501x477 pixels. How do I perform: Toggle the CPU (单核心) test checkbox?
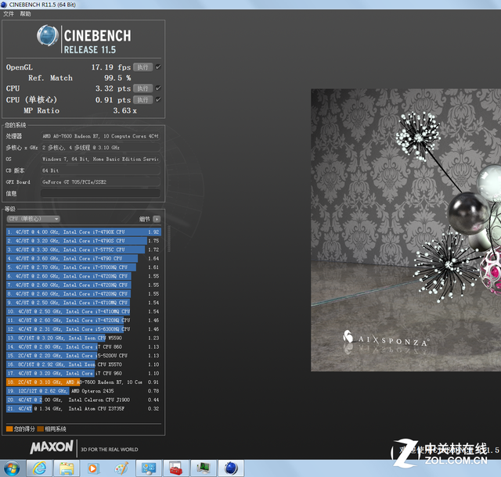(x=158, y=99)
